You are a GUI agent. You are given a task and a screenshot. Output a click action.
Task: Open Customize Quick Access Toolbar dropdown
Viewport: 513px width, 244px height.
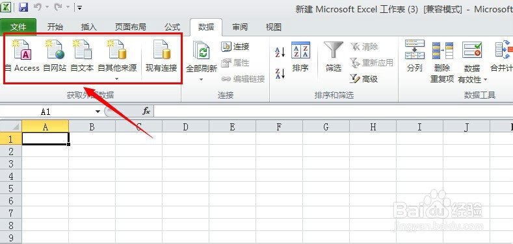(79, 8)
